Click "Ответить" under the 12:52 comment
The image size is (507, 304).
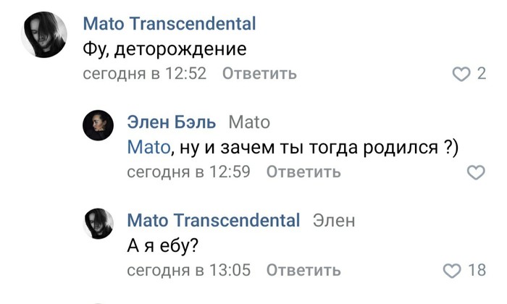(x=259, y=74)
